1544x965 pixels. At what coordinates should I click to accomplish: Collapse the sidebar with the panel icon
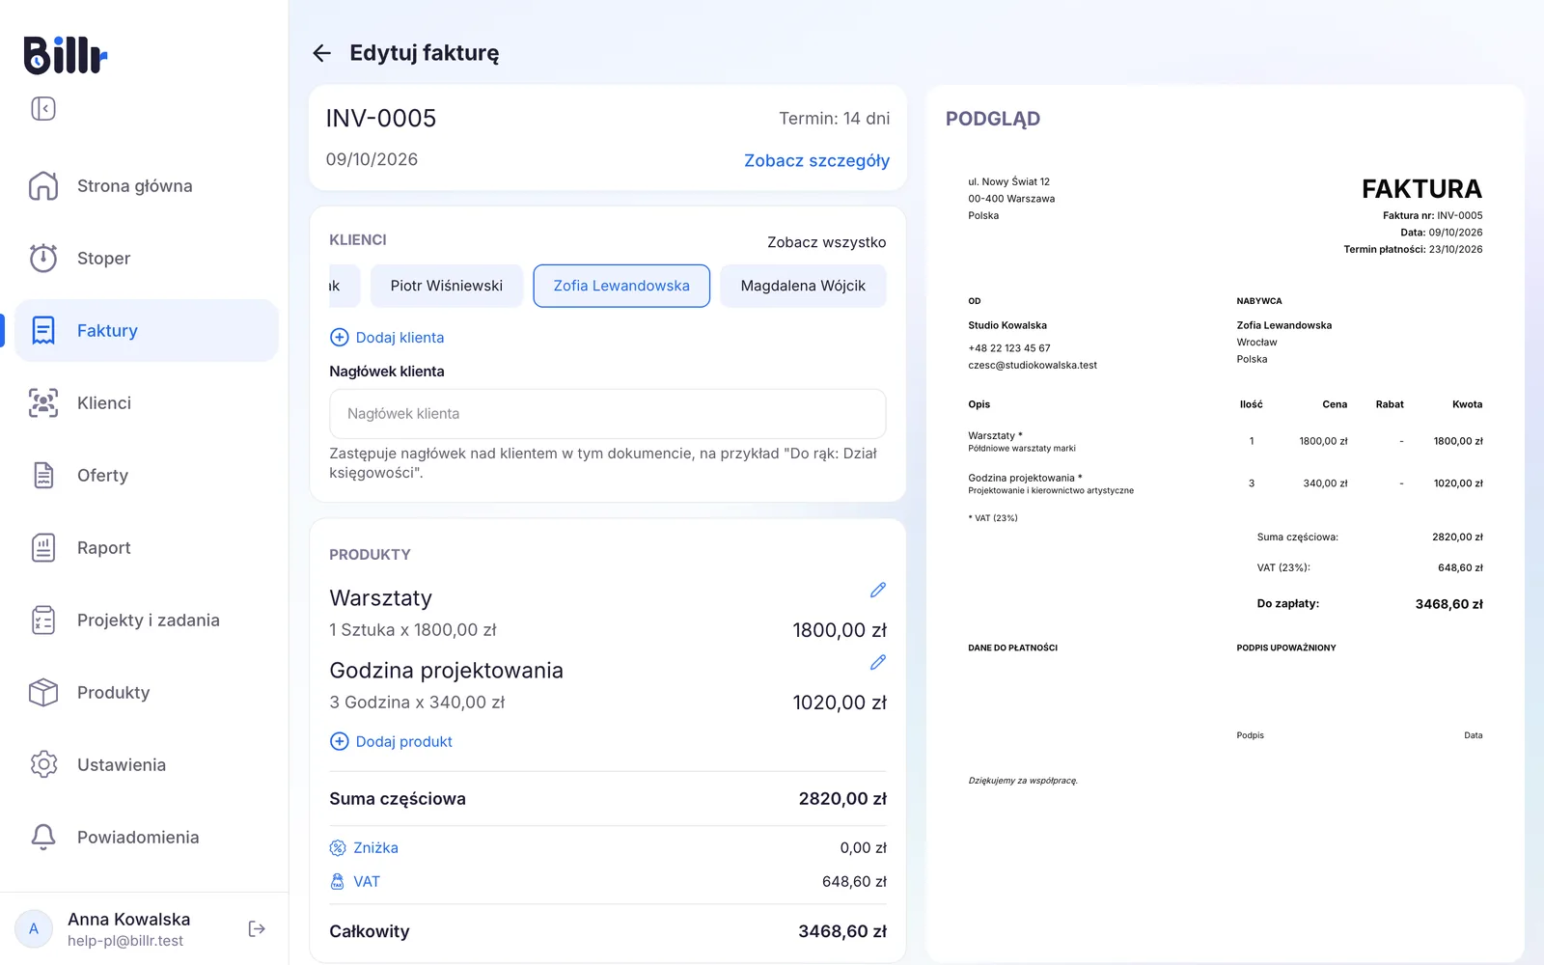tap(43, 108)
